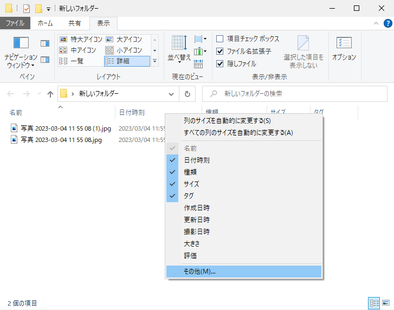This screenshot has width=394, height=310.
Task: Toggle the Details pane icon
Action: coord(45,60)
